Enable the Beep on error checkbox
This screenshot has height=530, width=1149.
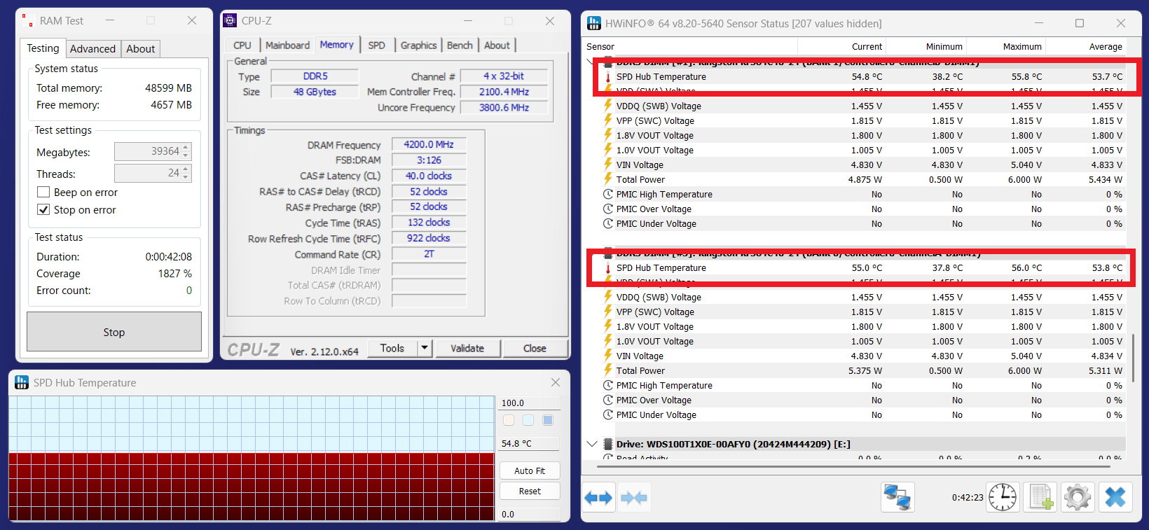[43, 193]
